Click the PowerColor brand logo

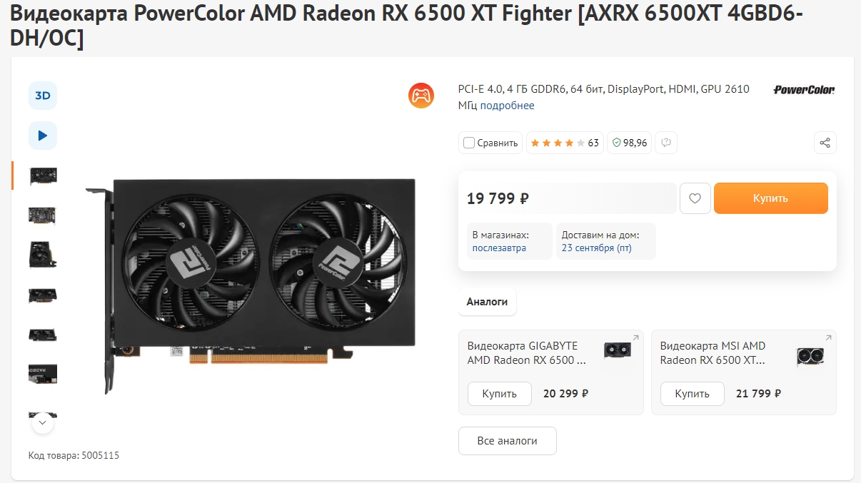click(x=804, y=90)
